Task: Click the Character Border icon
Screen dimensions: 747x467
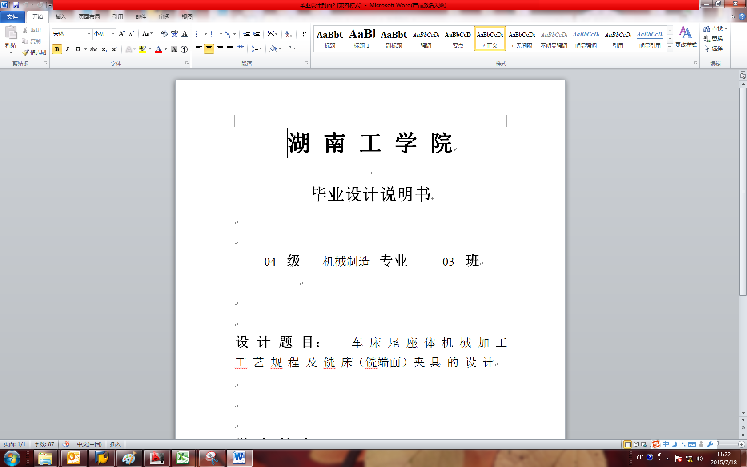Action: (185, 34)
